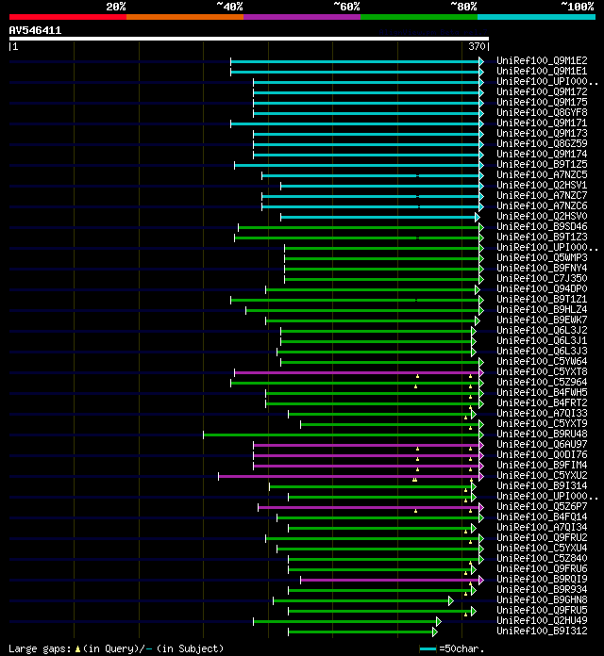Select the UniRef100_B9SD46 label
This screenshot has width=604, height=656.
(x=542, y=227)
